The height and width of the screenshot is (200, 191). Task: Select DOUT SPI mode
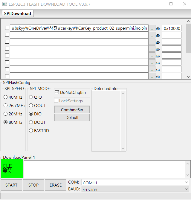point(37,122)
